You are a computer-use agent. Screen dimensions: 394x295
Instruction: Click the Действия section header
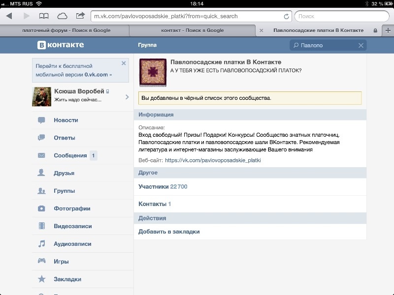(x=250, y=218)
